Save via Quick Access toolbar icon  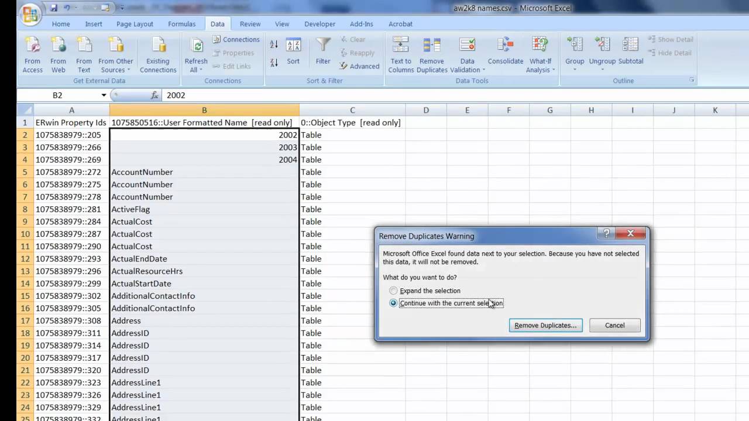pos(54,8)
